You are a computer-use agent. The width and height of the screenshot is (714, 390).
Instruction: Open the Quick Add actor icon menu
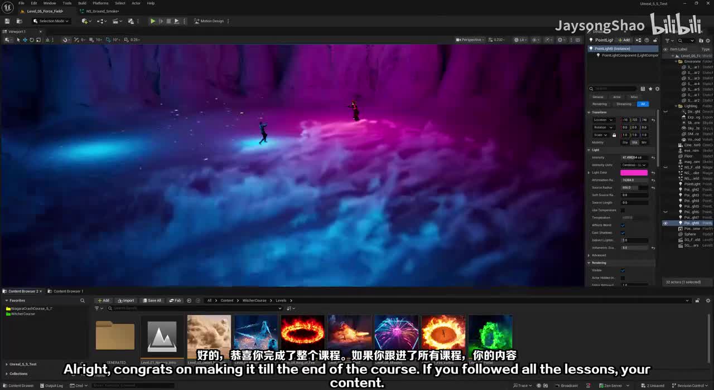pos(85,21)
